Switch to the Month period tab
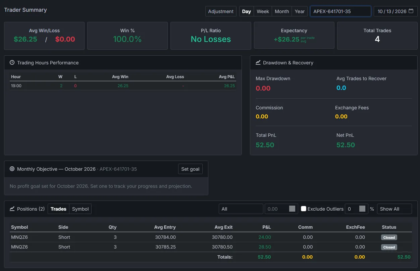This screenshot has height=271, width=420. tap(282, 11)
